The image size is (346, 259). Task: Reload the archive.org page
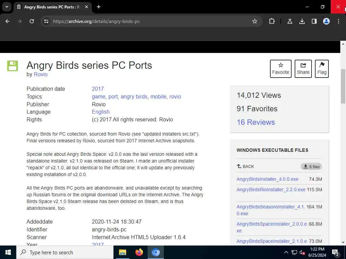(x=32, y=21)
